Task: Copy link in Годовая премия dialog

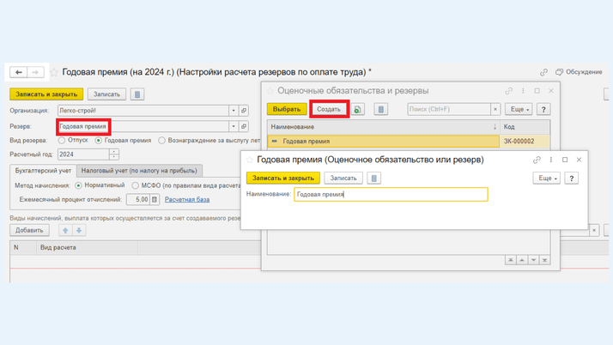Action: [537, 160]
